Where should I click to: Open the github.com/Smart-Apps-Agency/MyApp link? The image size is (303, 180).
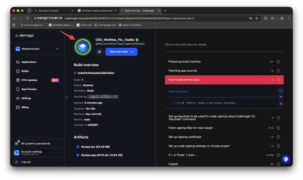(120, 44)
